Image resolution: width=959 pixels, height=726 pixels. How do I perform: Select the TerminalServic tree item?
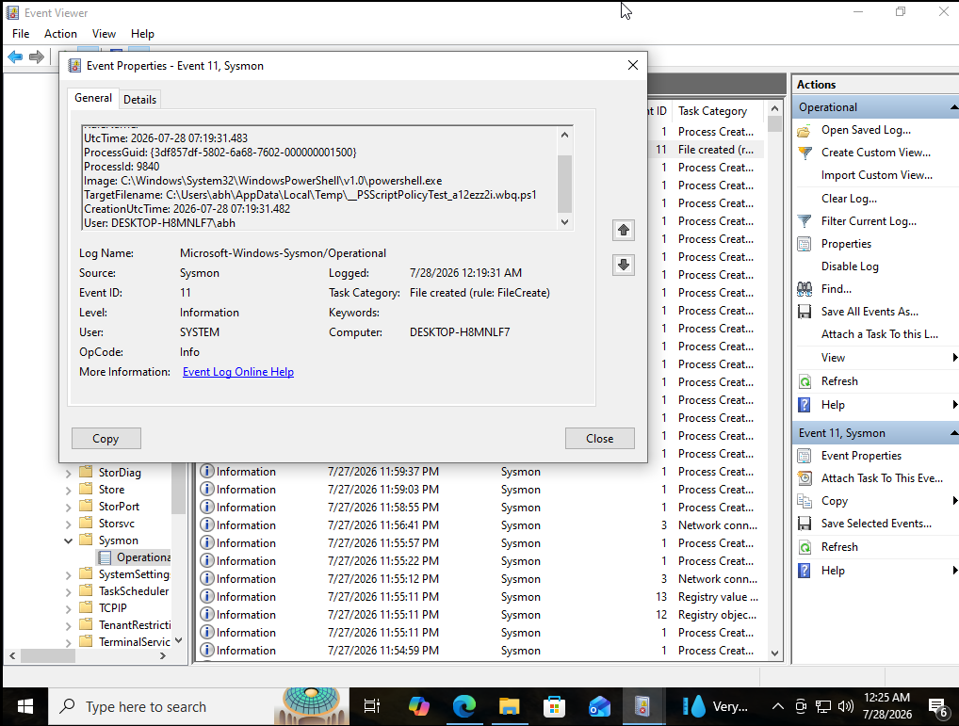135,641
